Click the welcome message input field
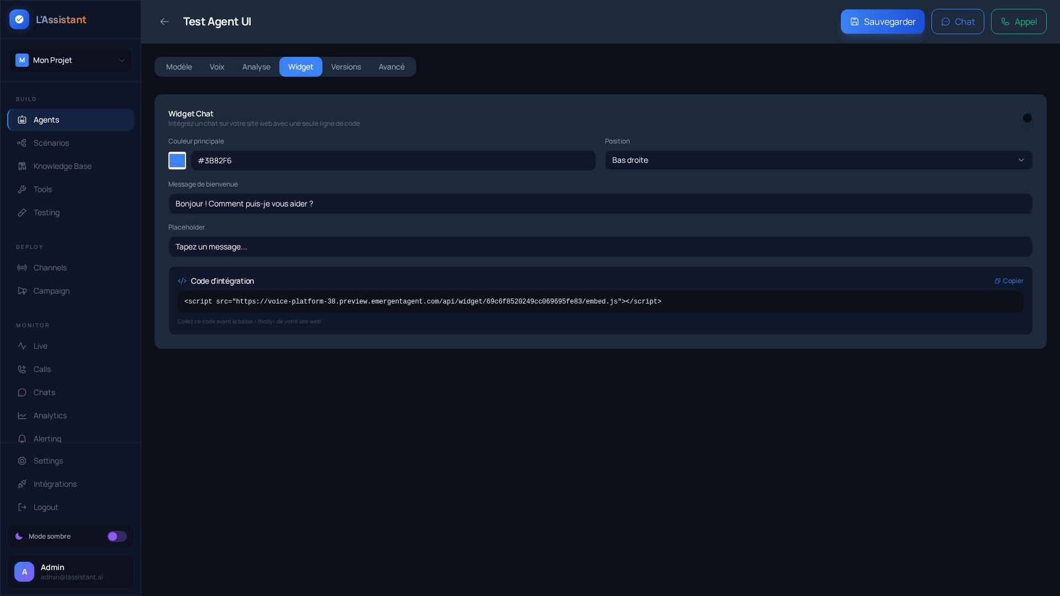Screen dimensions: 1060x596 [x=600, y=204]
